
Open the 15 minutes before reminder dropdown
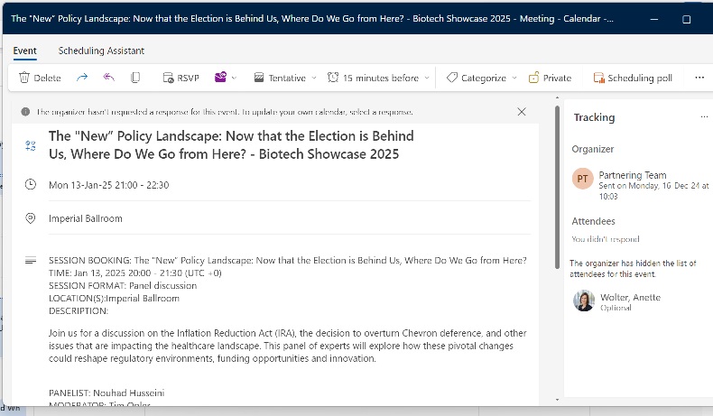pyautogui.click(x=379, y=78)
